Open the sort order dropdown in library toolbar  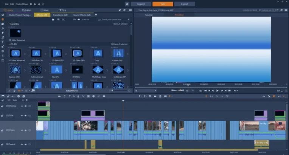[63, 20]
